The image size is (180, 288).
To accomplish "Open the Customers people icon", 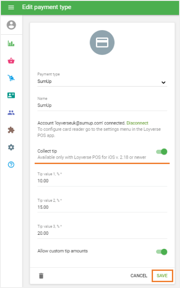I will 11,113.
